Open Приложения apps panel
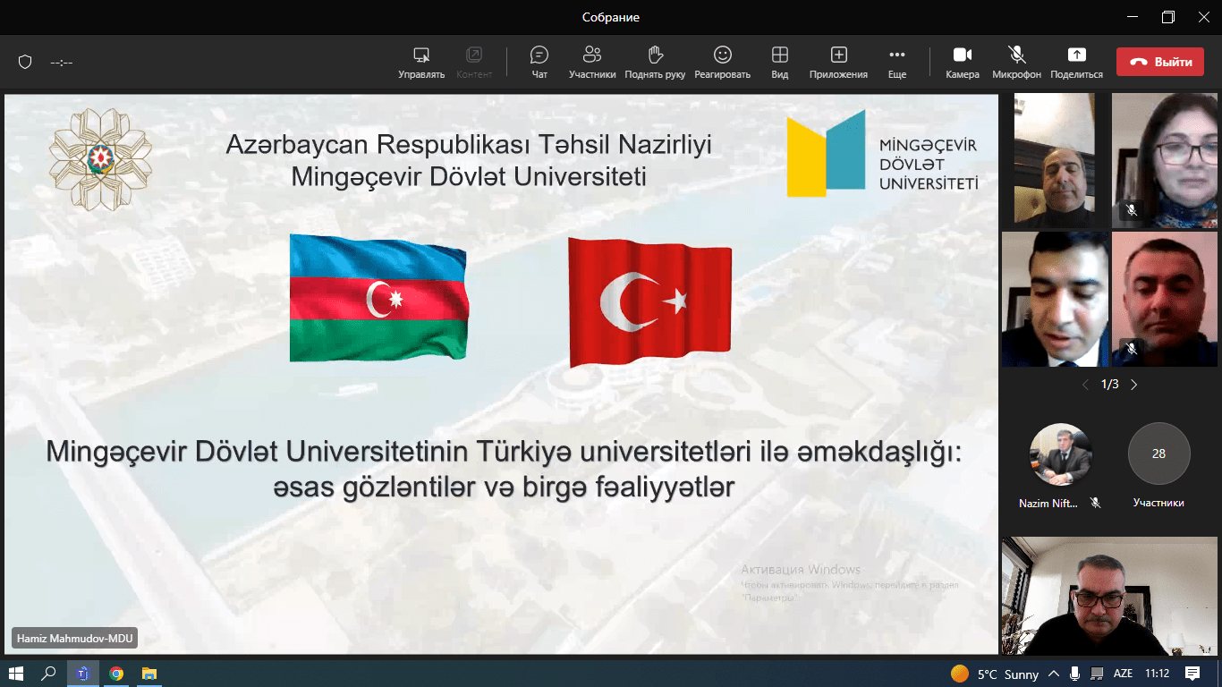1222x687 pixels. coord(838,62)
